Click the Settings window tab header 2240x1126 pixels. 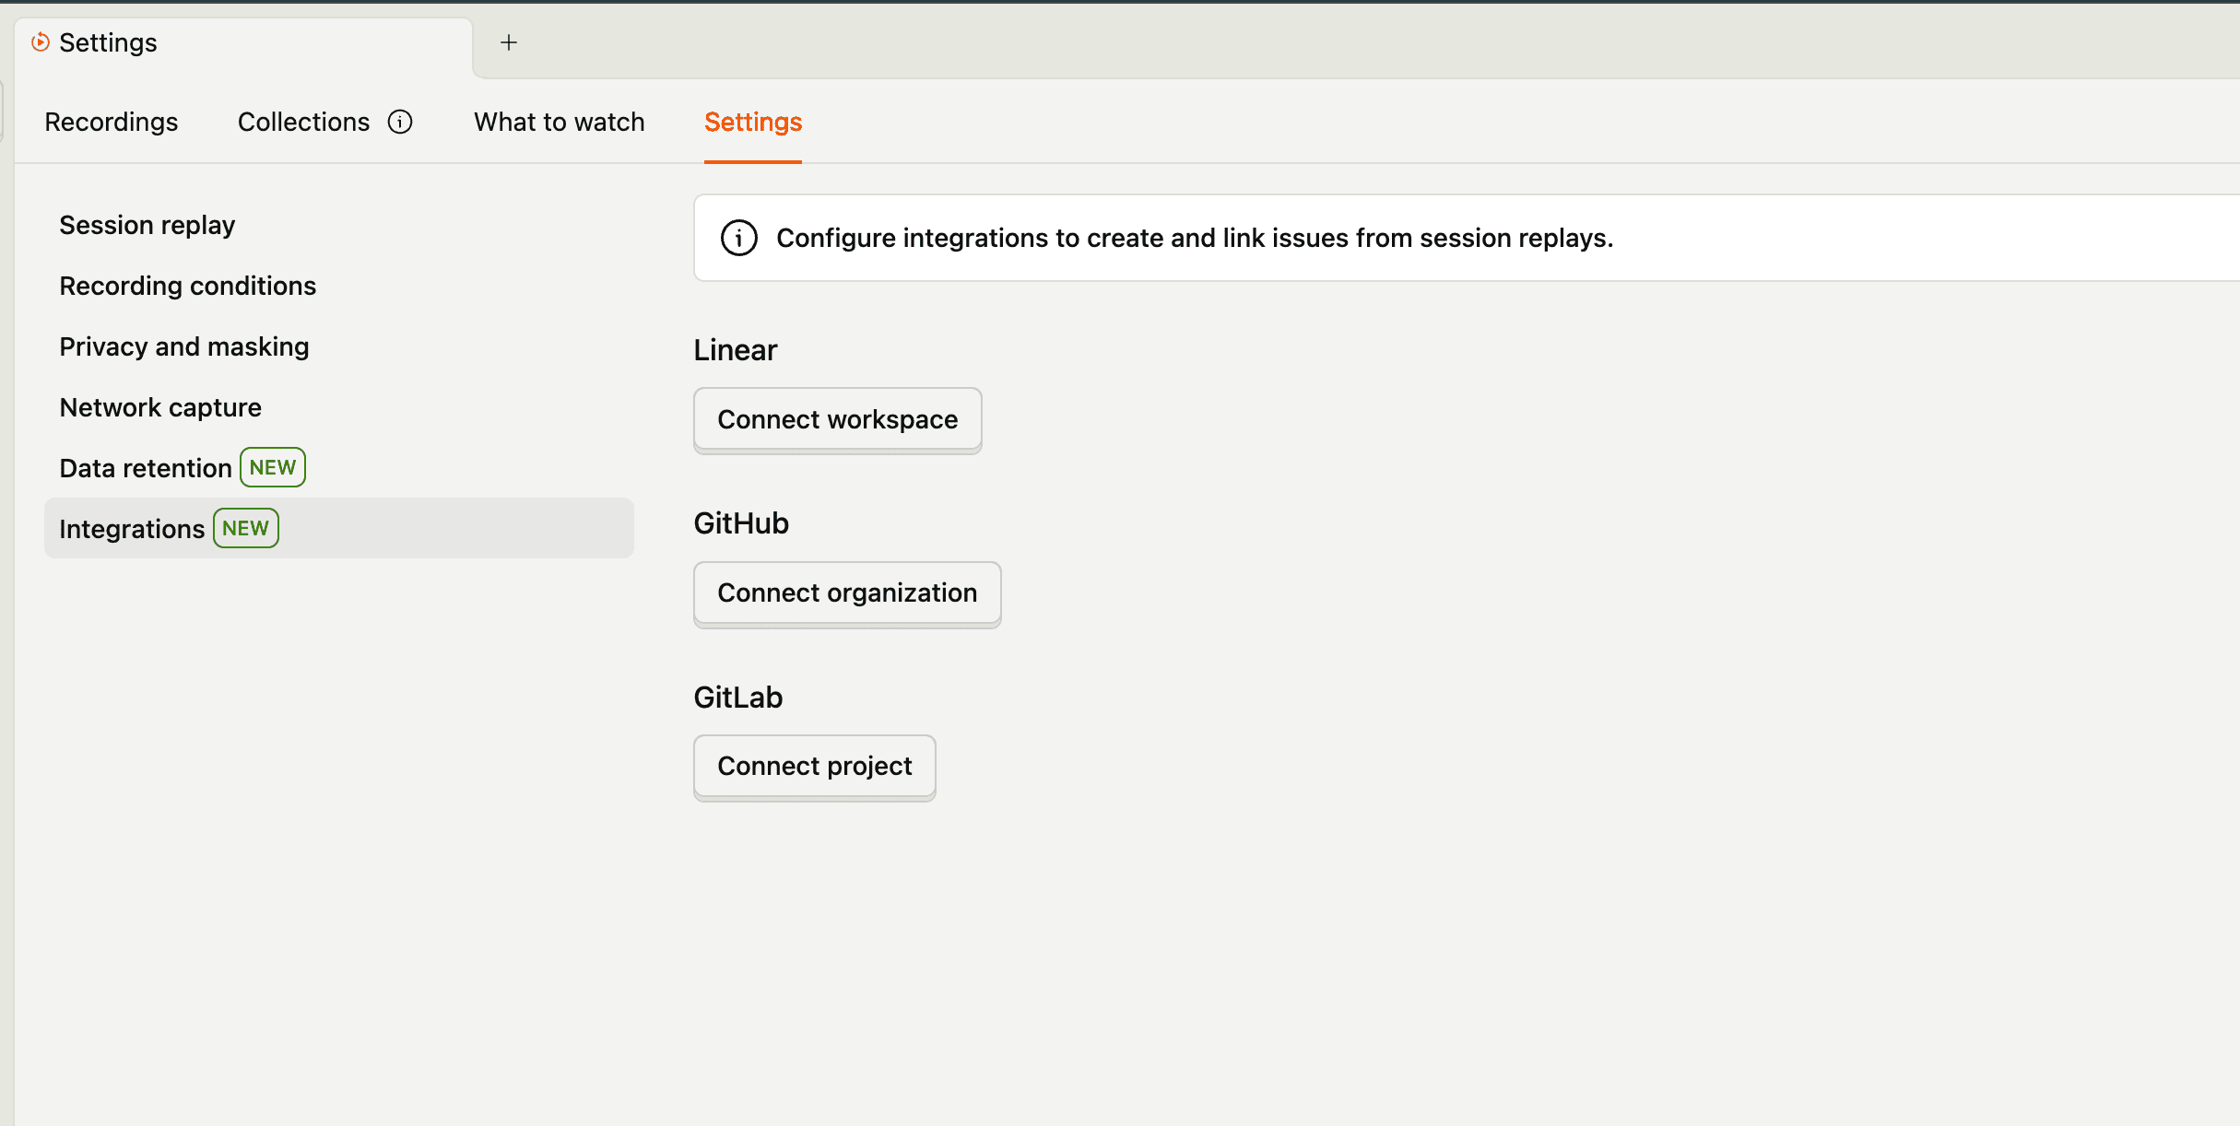tap(108, 42)
